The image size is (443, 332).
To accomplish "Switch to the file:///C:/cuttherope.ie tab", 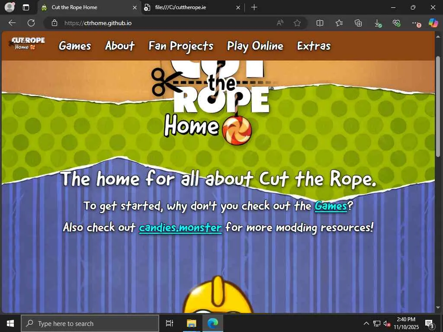I will pos(192,8).
